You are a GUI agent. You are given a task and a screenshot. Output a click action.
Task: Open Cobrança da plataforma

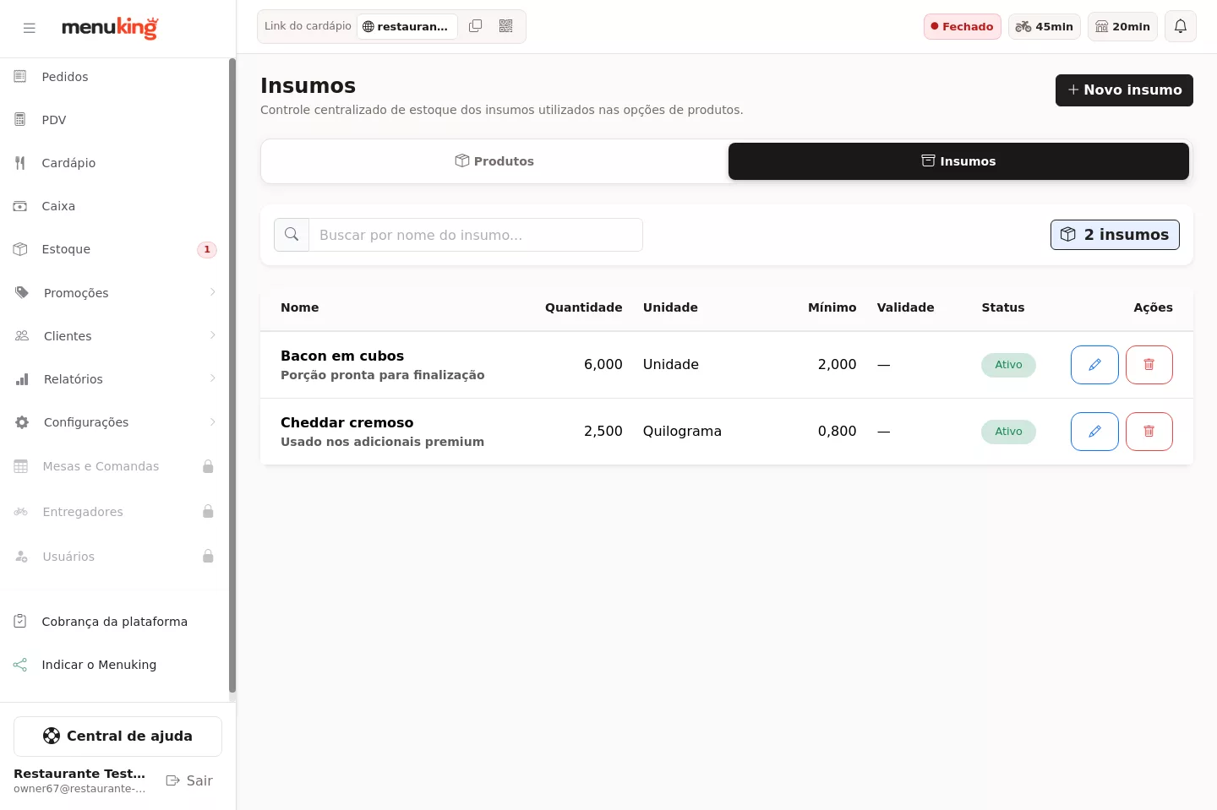coord(115,622)
